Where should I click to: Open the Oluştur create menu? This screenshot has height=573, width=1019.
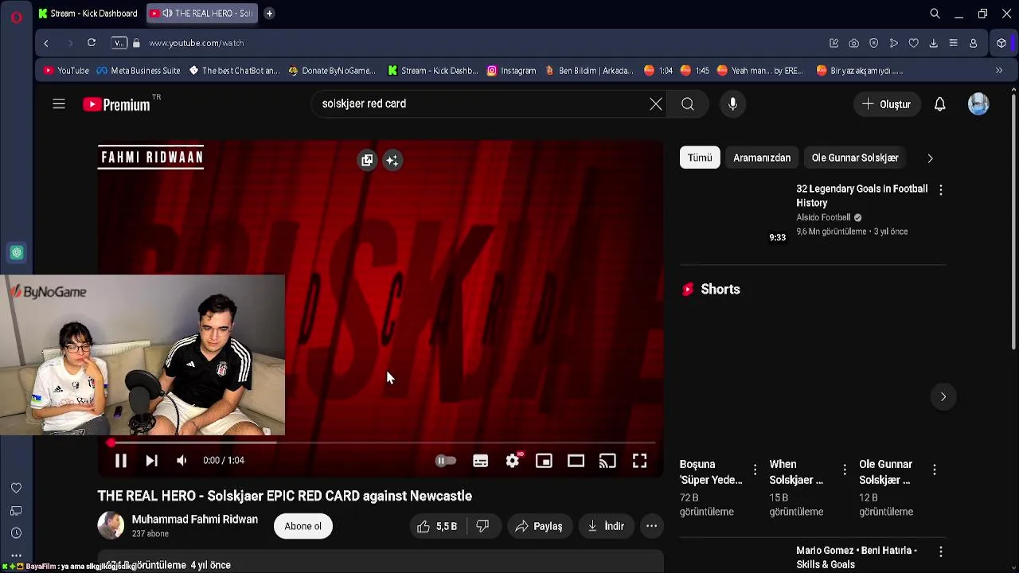pyautogui.click(x=887, y=104)
